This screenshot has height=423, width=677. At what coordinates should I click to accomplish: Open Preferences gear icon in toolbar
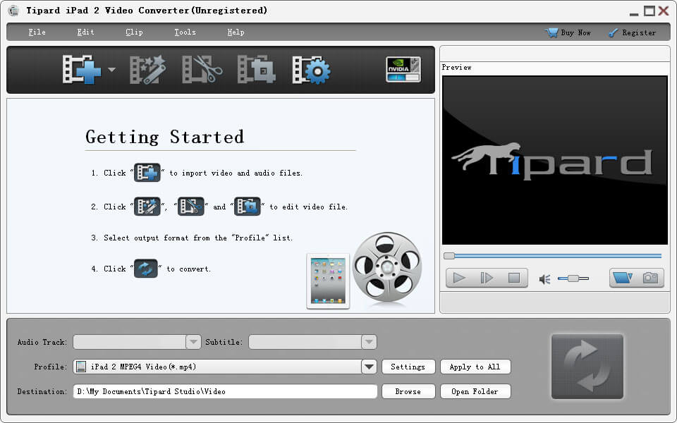click(312, 70)
